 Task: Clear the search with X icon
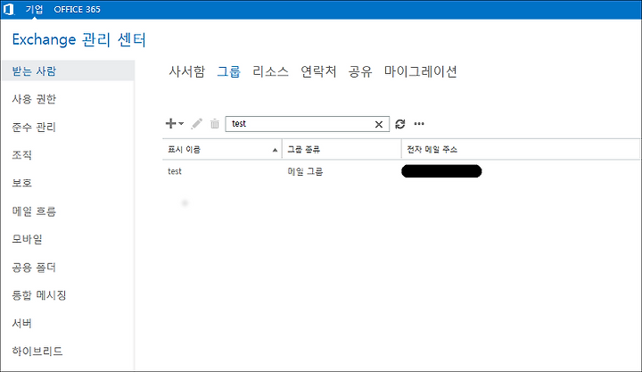pos(379,124)
